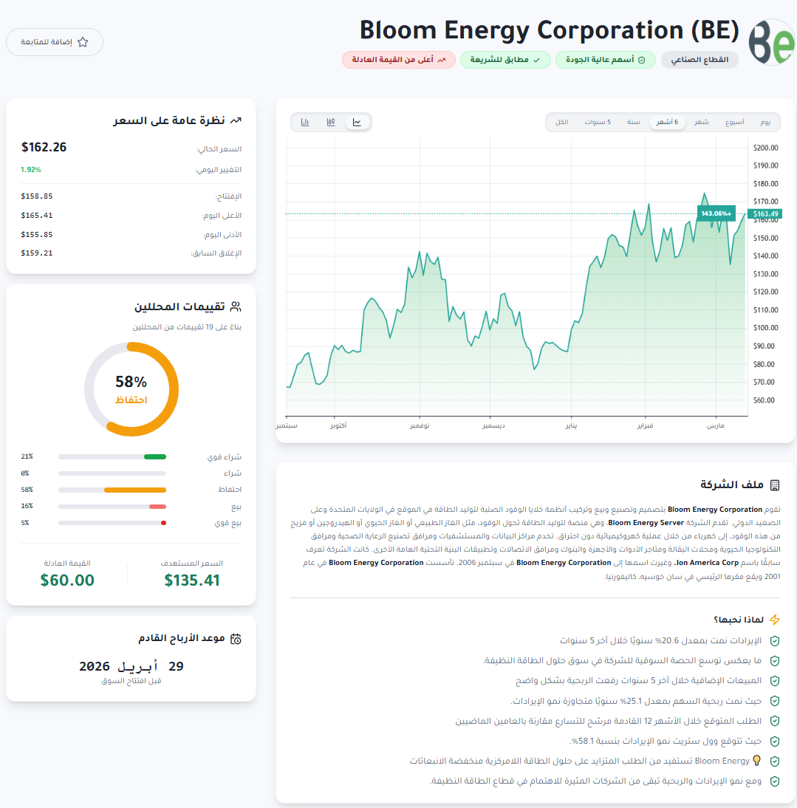Click the القطاع الصناعي sector tag
This screenshot has height=808, width=797.
[699, 60]
